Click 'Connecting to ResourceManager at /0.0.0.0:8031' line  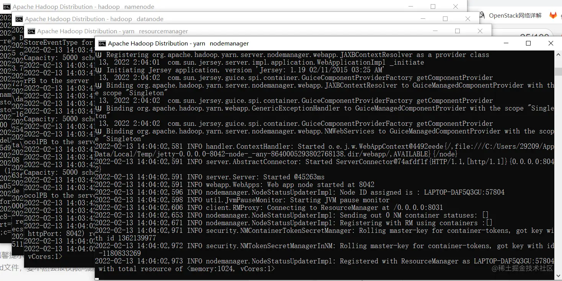tap(269, 208)
